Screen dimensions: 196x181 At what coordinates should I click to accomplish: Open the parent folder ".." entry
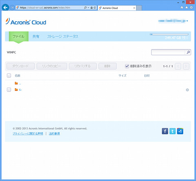pyautogui.click(x=20, y=83)
